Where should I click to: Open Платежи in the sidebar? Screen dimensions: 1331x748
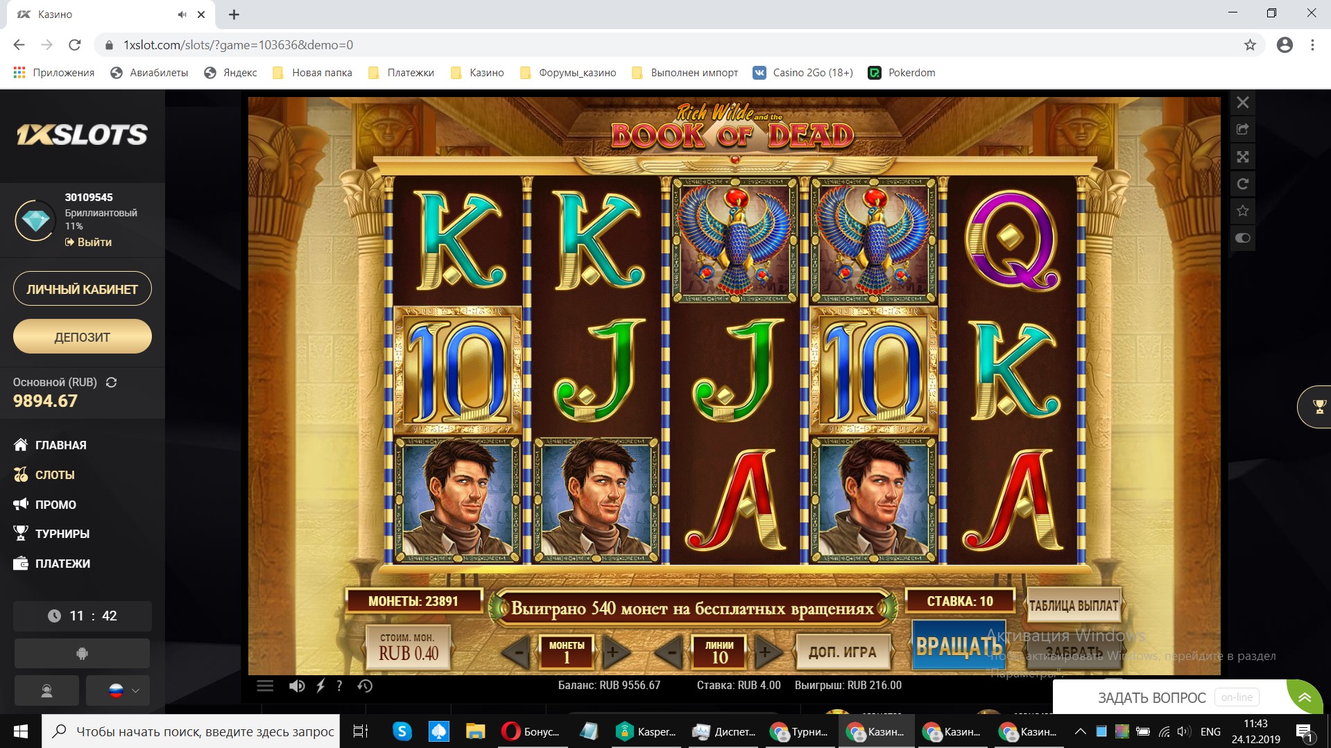(52, 564)
